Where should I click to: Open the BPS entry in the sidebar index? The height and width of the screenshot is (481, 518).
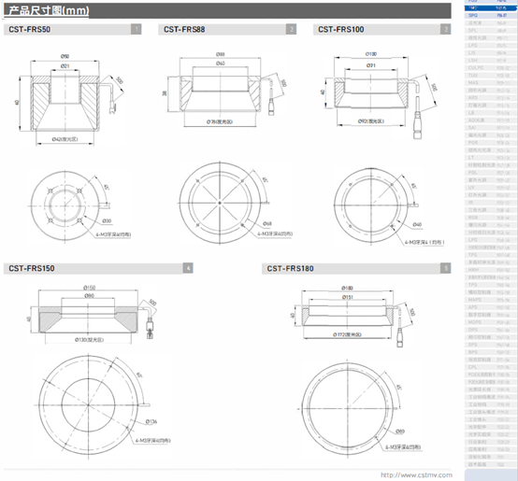[490, 352]
